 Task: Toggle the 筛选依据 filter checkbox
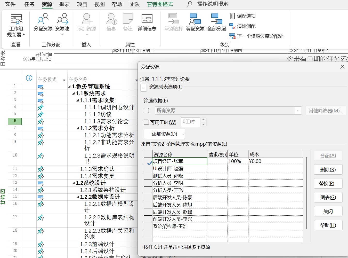click(x=146, y=111)
